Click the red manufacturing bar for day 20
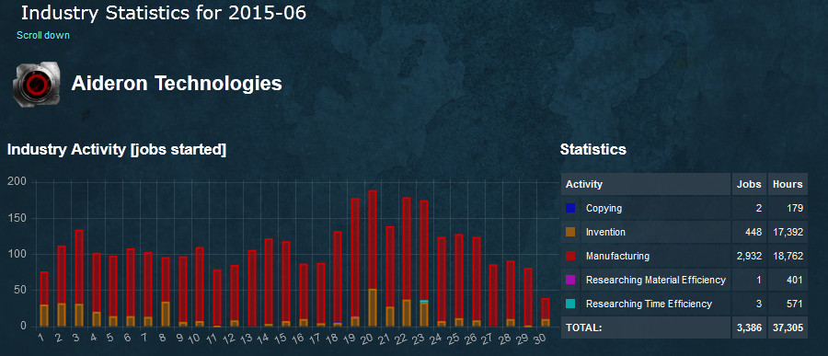The height and width of the screenshot is (356, 828). coord(373,240)
